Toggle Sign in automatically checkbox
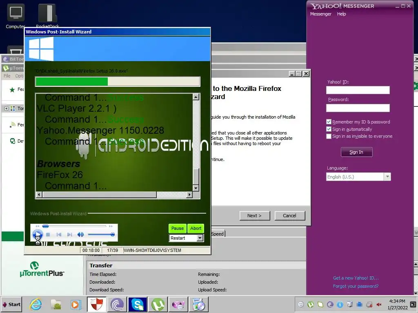Image resolution: width=418 pixels, height=313 pixels. (329, 129)
